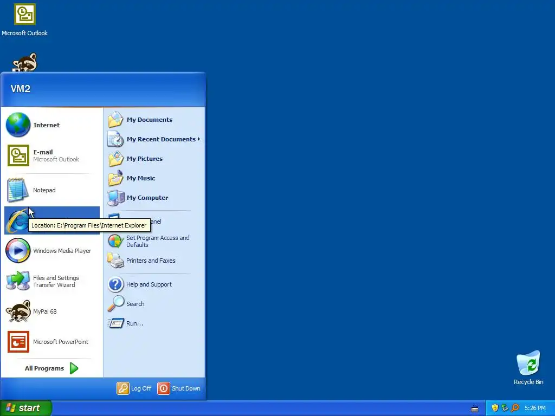
Task: Click the Search magnifier icon
Action: pos(116,304)
